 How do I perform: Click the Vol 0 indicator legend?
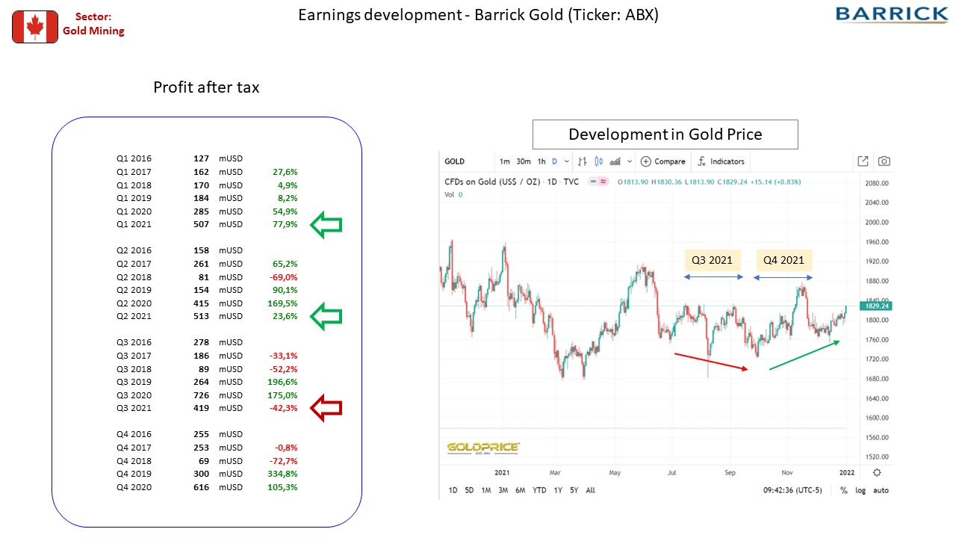453,194
